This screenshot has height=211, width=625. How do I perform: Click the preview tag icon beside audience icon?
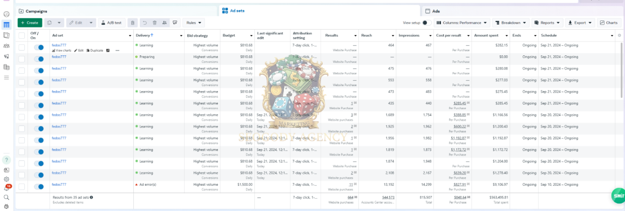tap(174, 23)
